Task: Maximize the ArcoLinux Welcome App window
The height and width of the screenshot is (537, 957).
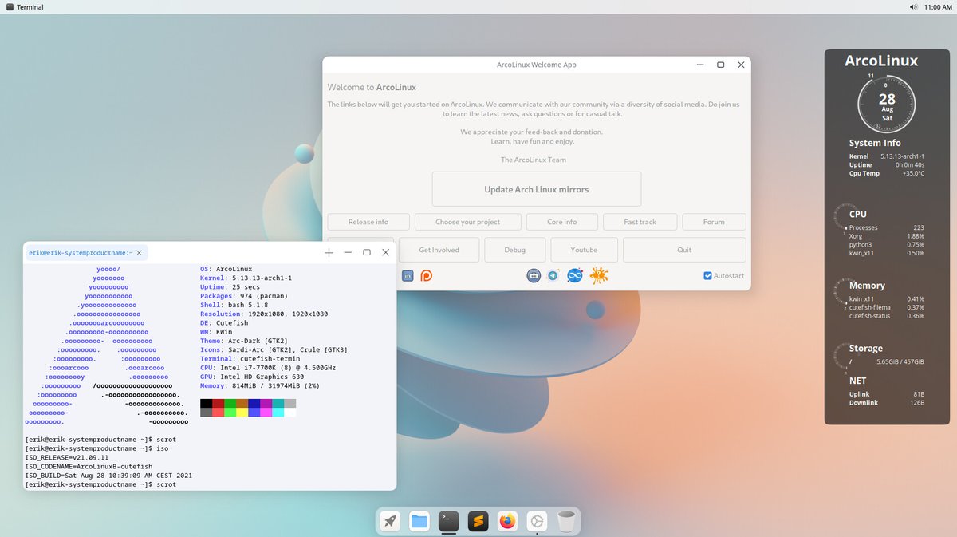Action: pyautogui.click(x=720, y=65)
